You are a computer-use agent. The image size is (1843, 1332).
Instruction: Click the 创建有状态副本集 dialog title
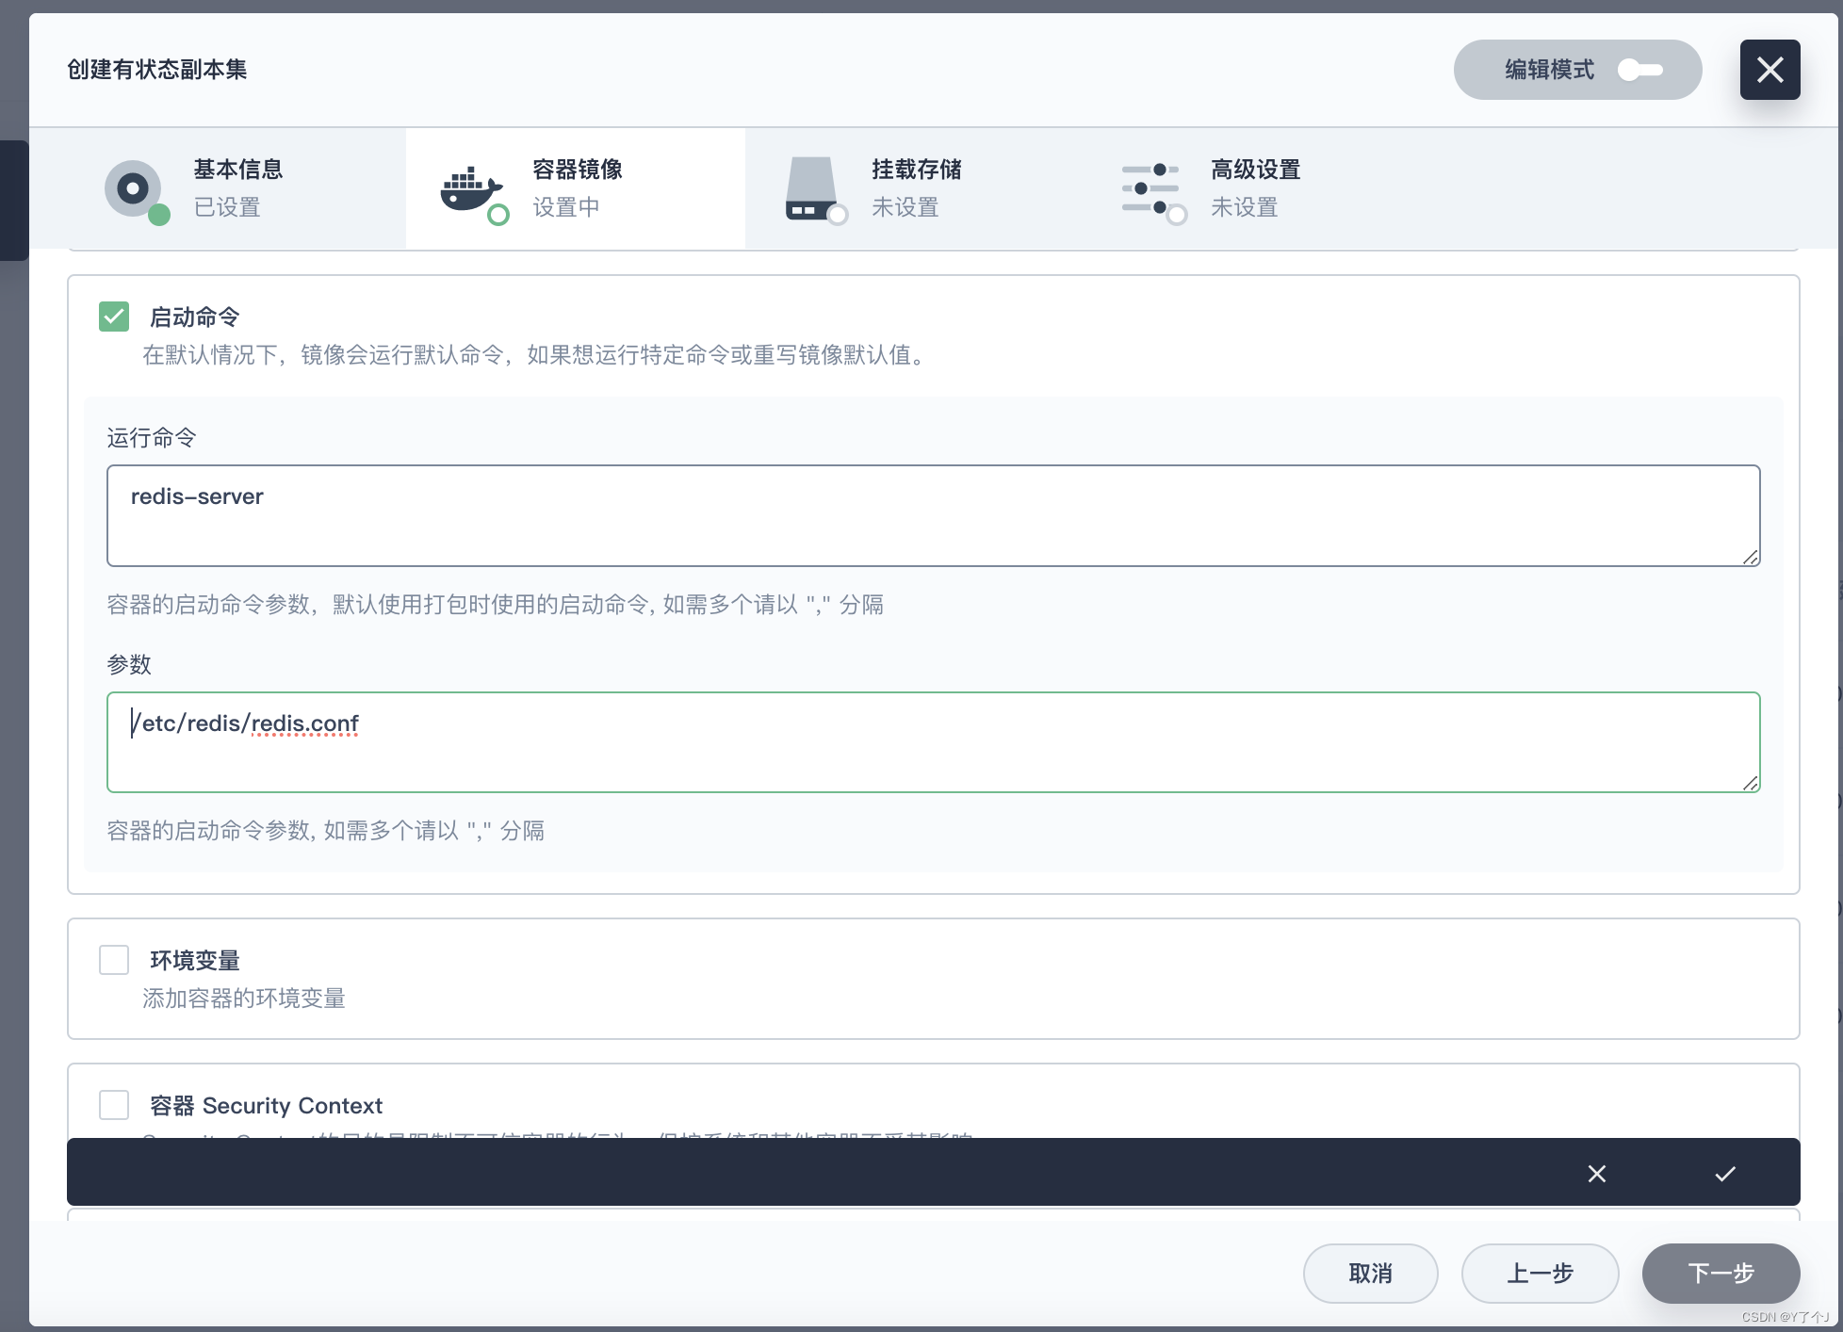pyautogui.click(x=157, y=70)
